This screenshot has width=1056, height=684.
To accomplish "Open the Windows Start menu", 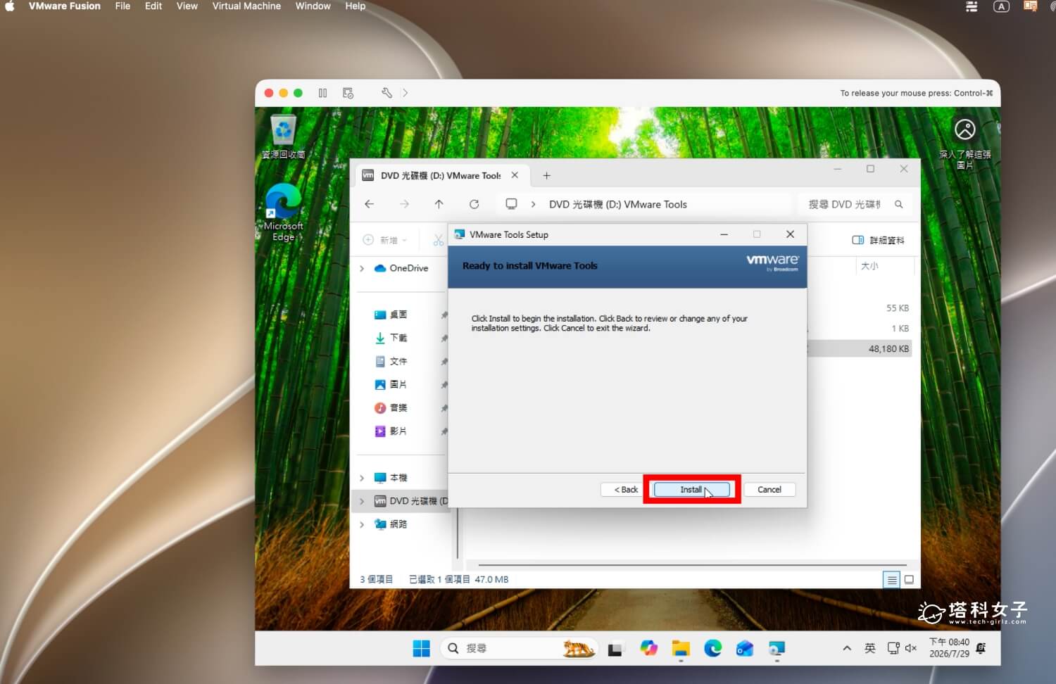I will click(421, 648).
